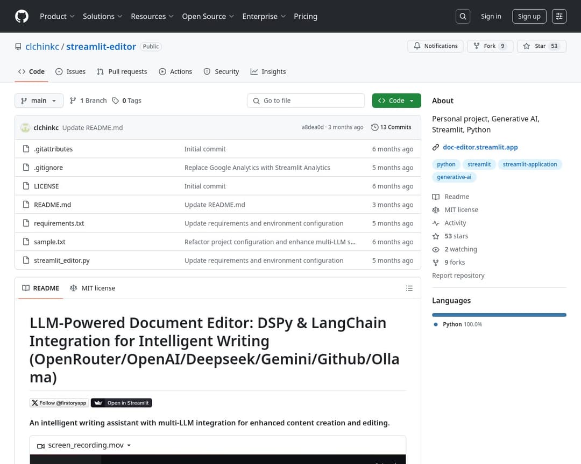This screenshot has height=464, width=581.
Task: Click the branch icon beside 1 Branch
Action: (73, 100)
